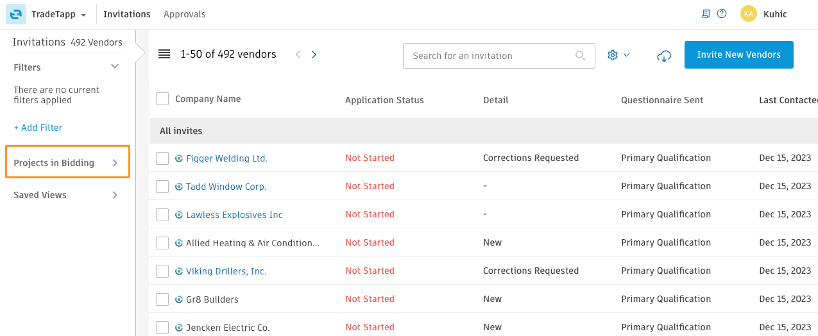
Task: Open the help question mark icon
Action: click(x=722, y=13)
